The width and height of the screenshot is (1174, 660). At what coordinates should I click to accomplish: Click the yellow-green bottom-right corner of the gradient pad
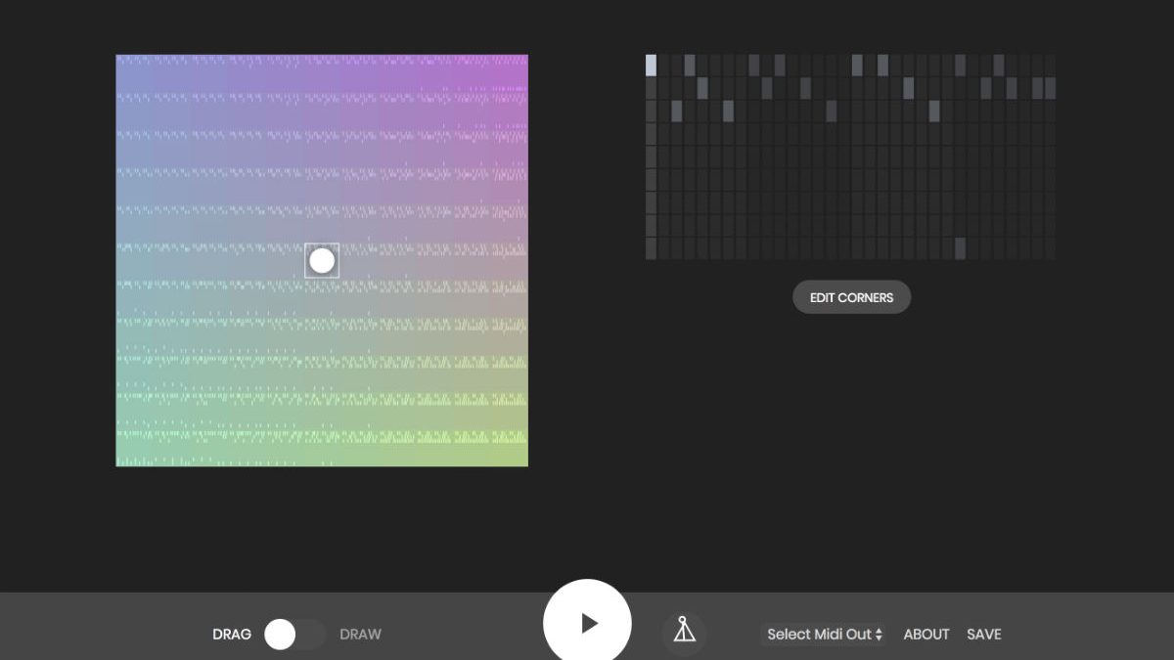(519, 457)
